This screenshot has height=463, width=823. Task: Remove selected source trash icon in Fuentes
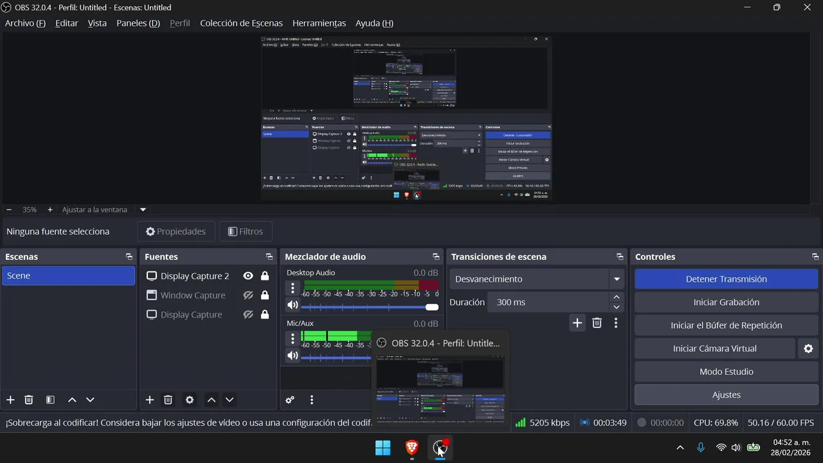168,400
